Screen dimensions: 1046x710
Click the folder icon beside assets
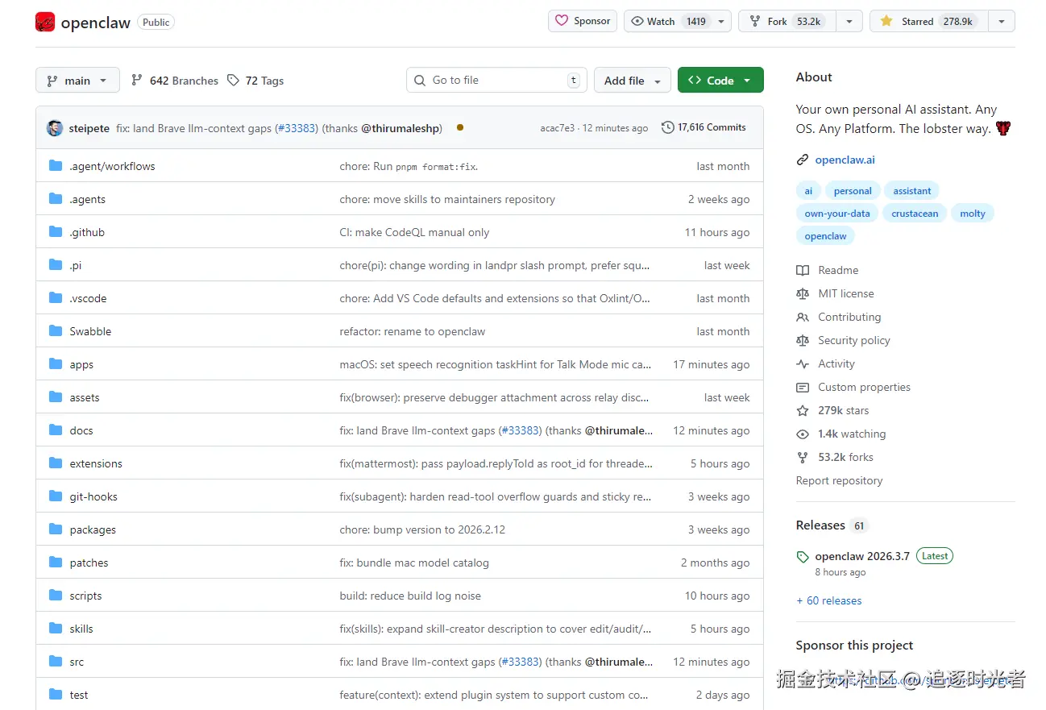pos(56,397)
